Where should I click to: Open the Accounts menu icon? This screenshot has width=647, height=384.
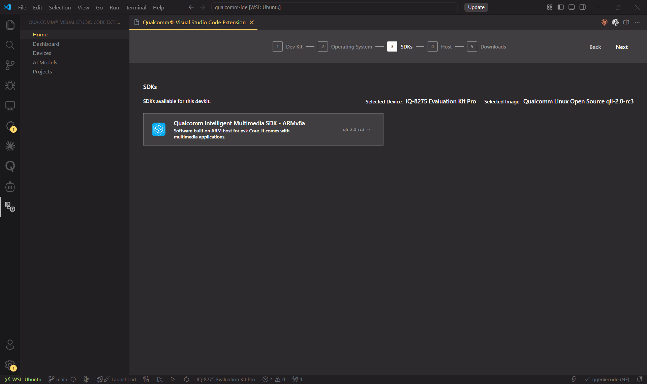coord(10,345)
